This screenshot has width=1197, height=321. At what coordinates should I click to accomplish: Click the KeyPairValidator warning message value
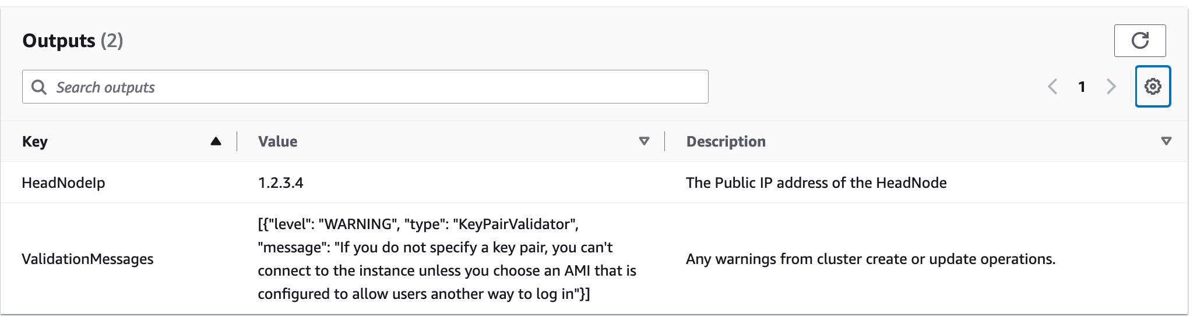446,259
